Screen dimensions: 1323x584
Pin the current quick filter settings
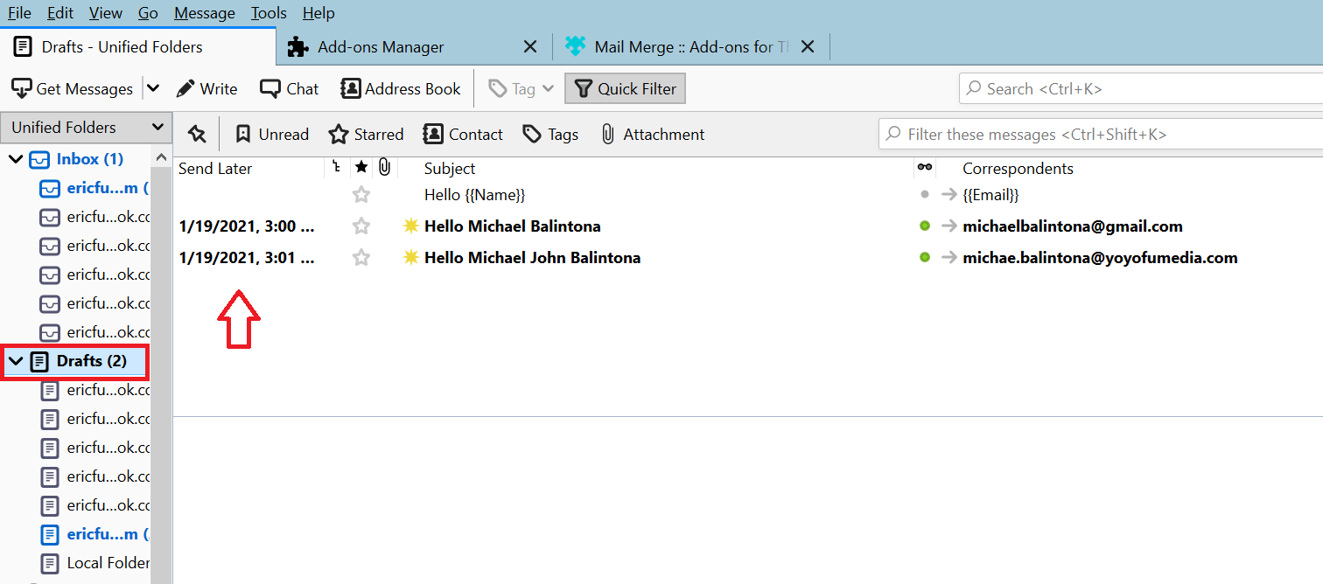tap(196, 133)
